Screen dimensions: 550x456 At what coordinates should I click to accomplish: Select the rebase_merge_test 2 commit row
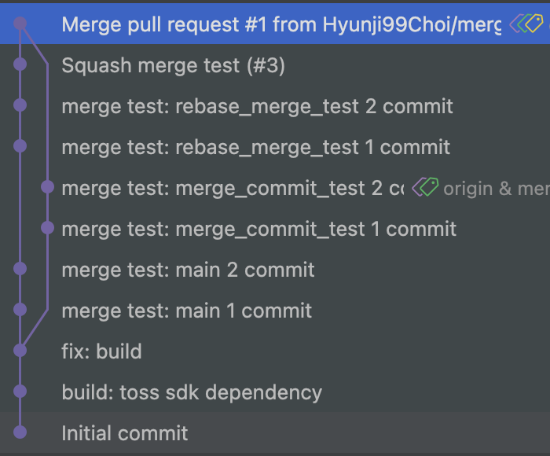click(x=257, y=106)
